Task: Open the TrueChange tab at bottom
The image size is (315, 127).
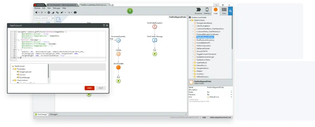Action: [x=41, y=114]
